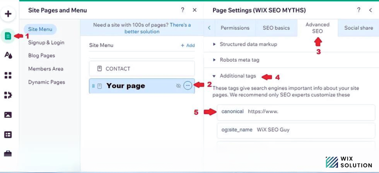Click help icon in Site Pages panel

pyautogui.click(x=182, y=10)
